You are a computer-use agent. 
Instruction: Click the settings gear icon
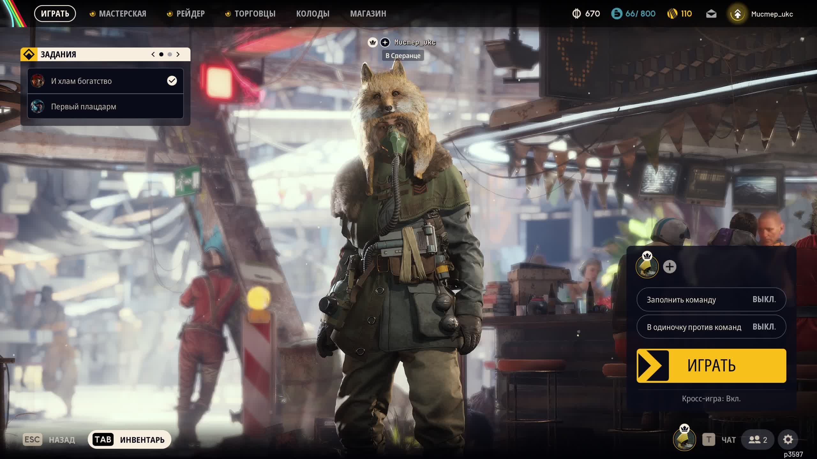click(788, 440)
